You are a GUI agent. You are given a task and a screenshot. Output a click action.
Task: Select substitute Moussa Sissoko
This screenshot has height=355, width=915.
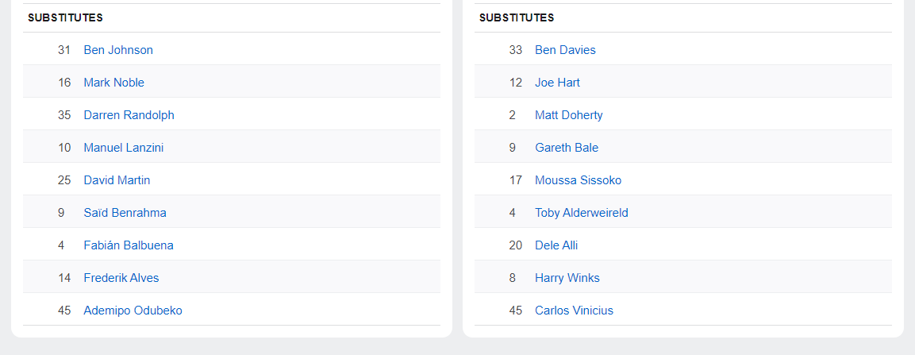point(578,180)
